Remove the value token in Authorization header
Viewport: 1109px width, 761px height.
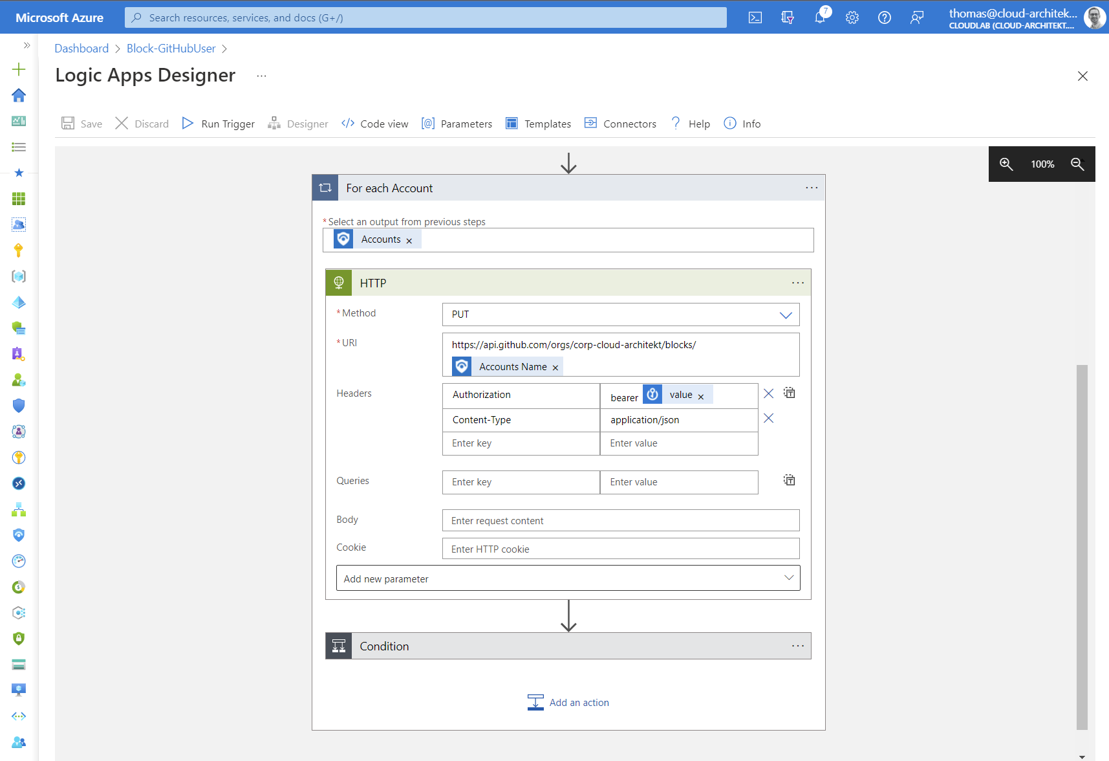point(701,397)
